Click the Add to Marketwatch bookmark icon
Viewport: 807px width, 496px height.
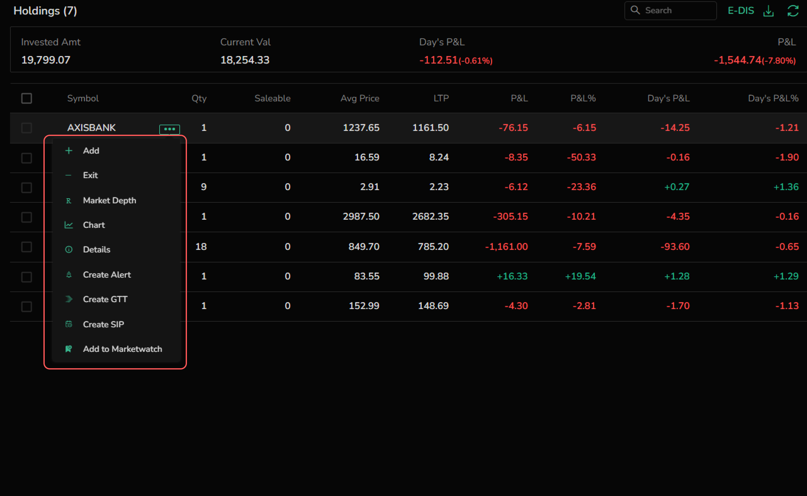pyautogui.click(x=69, y=349)
